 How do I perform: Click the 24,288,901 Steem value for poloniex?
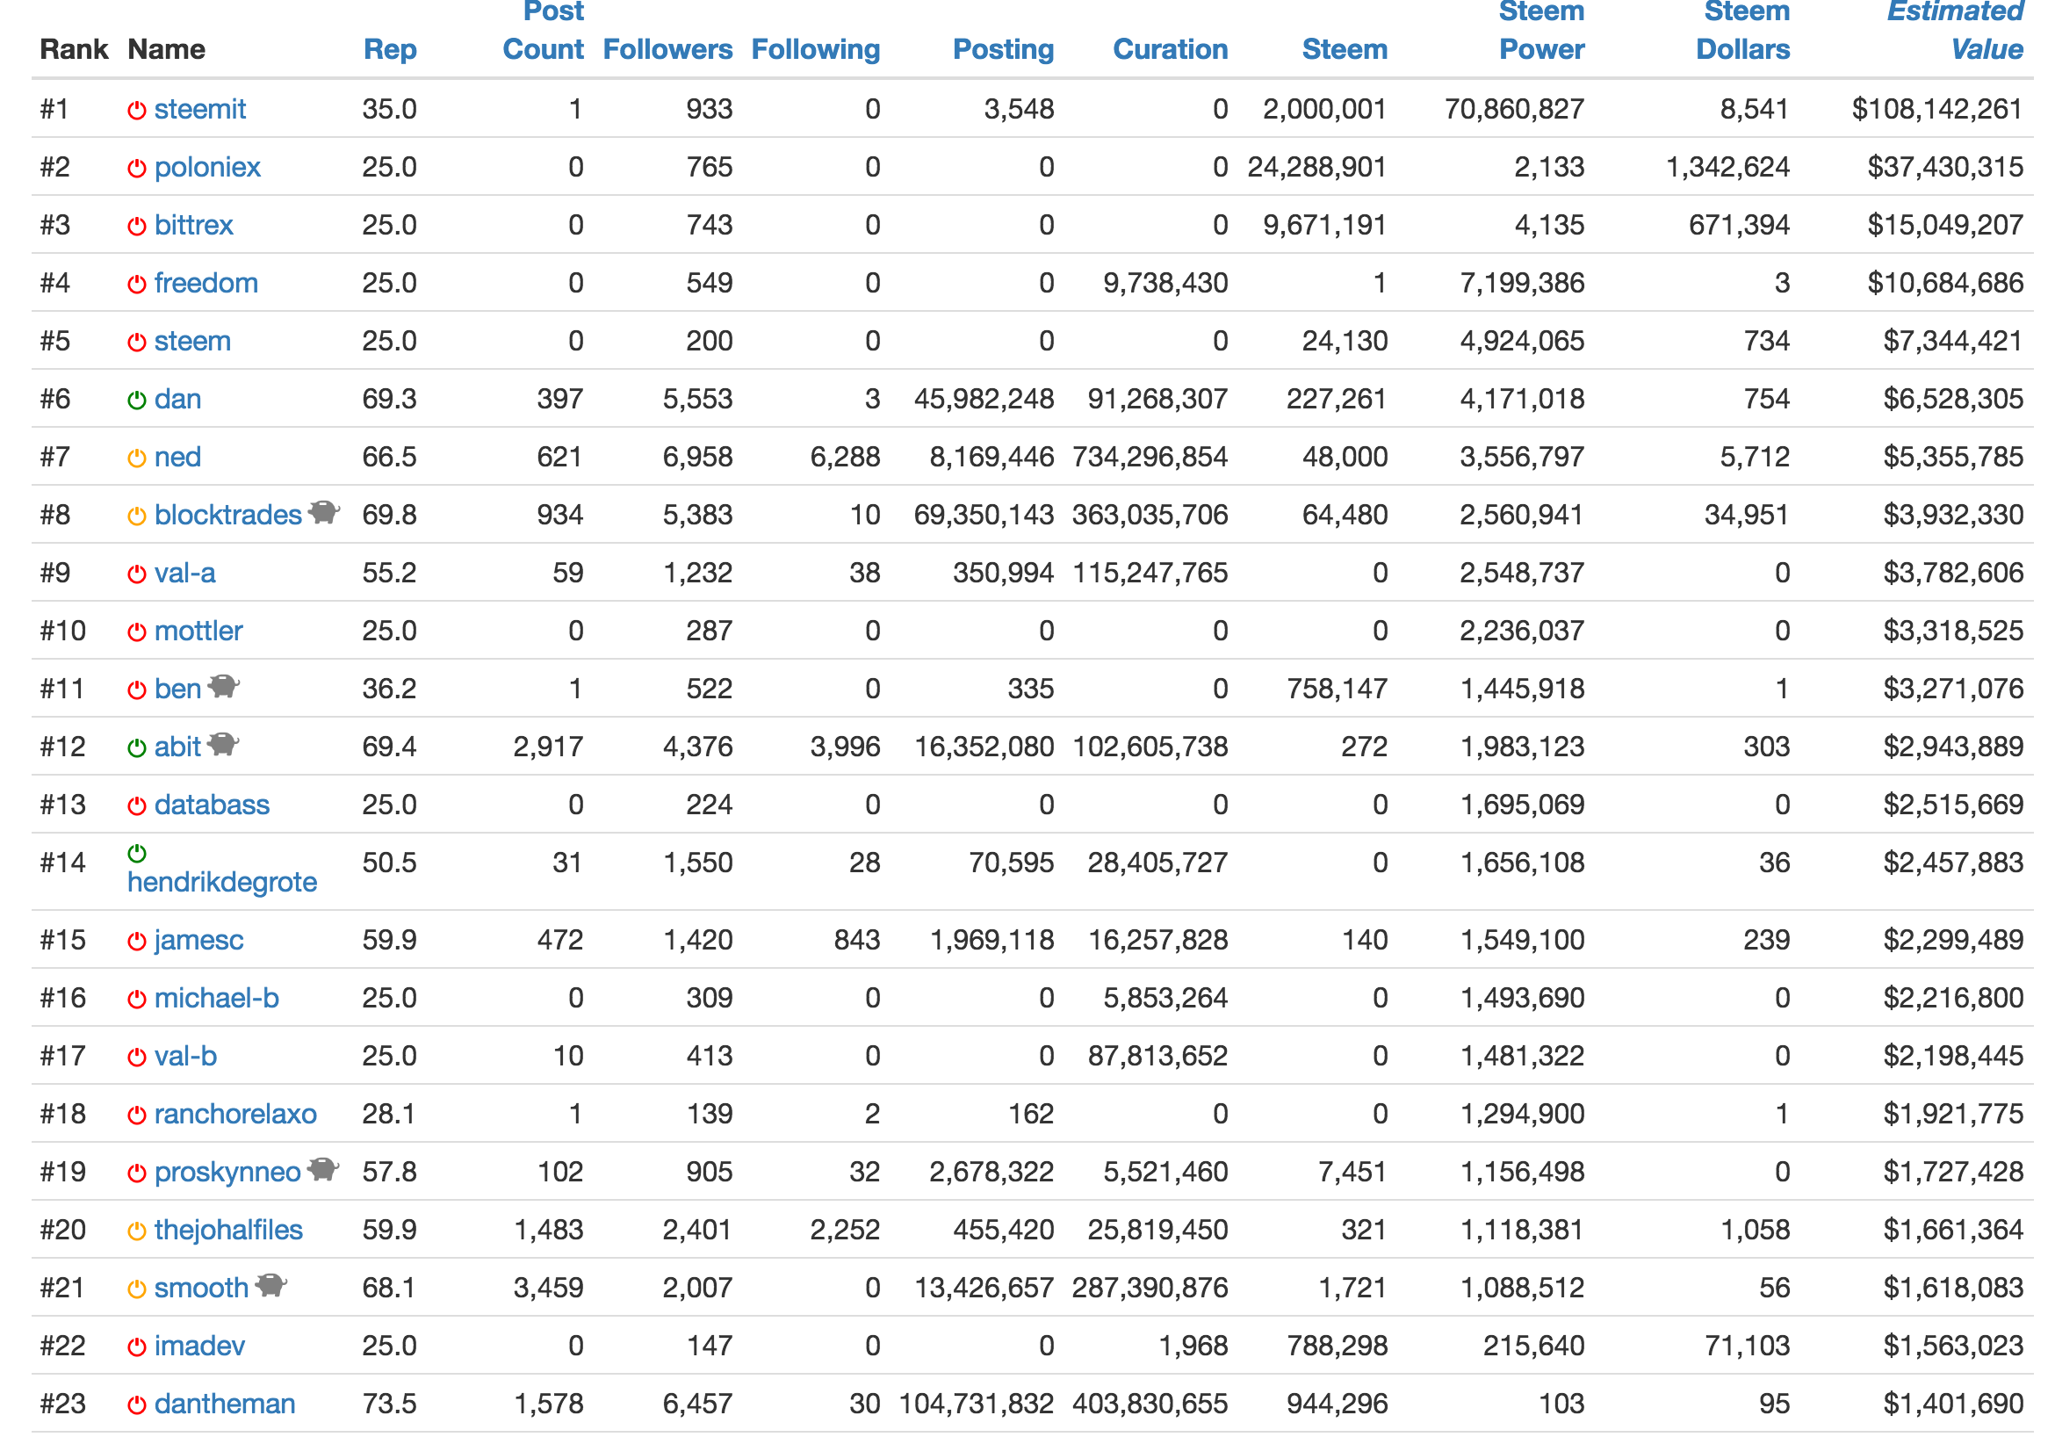pyautogui.click(x=1317, y=168)
